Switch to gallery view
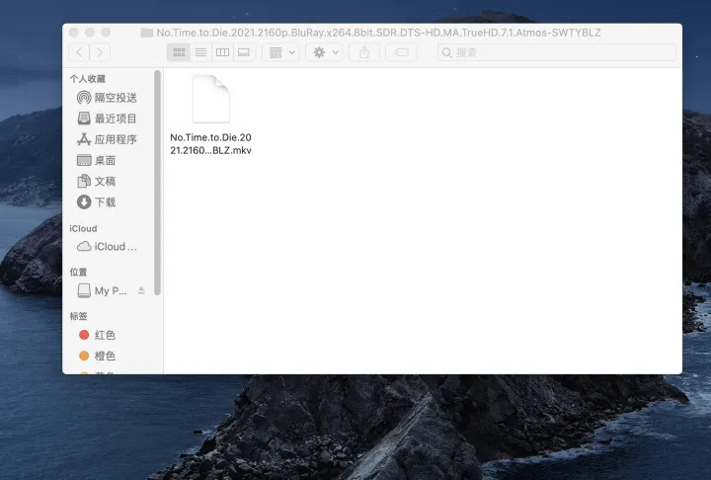The image size is (711, 480). pos(243,52)
